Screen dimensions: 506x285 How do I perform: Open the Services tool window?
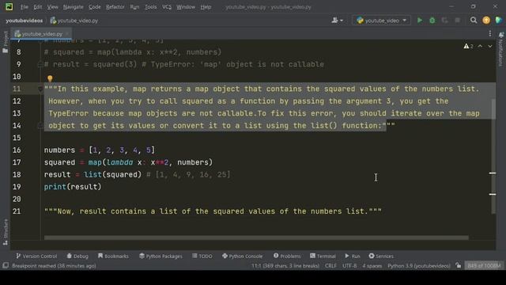click(381, 256)
